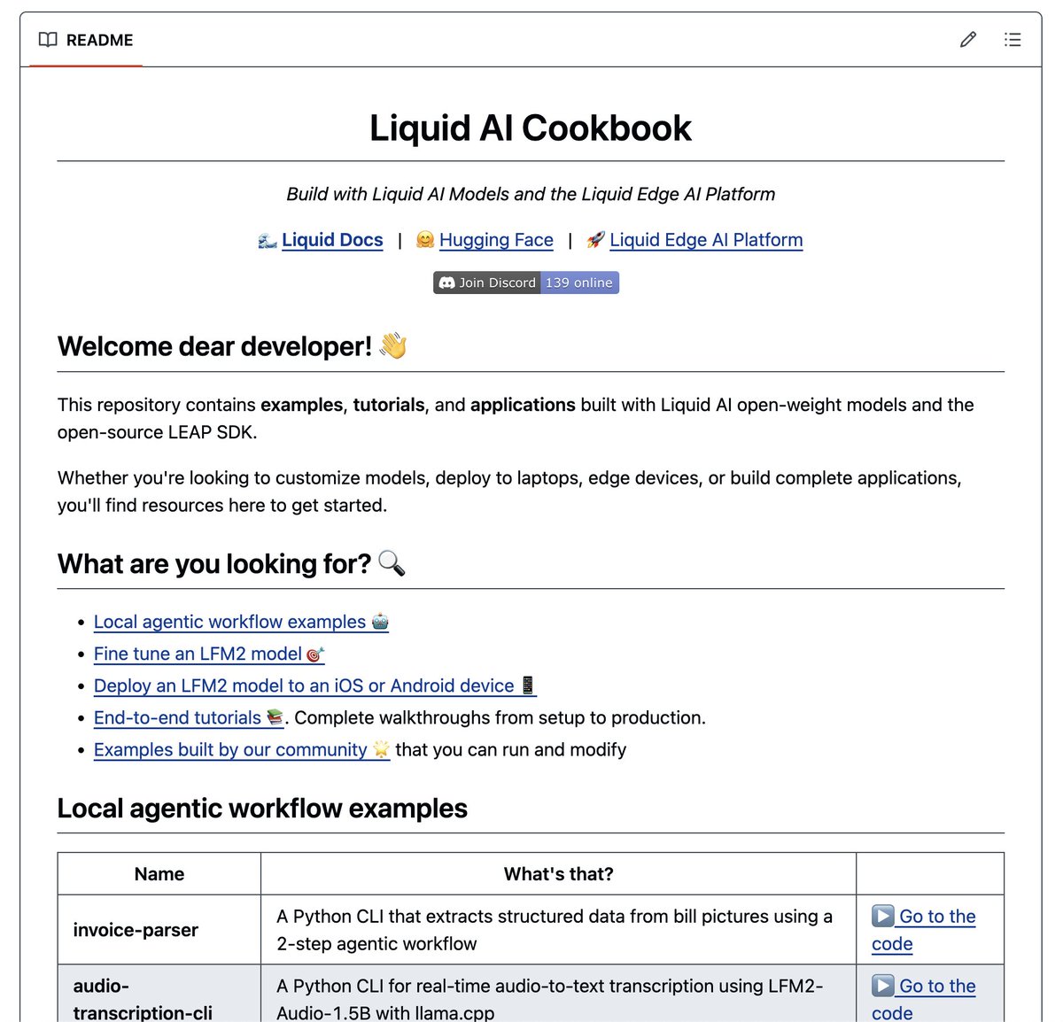Click the book icon beside README
The width and height of the screenshot is (1063, 1022).
pos(50,40)
